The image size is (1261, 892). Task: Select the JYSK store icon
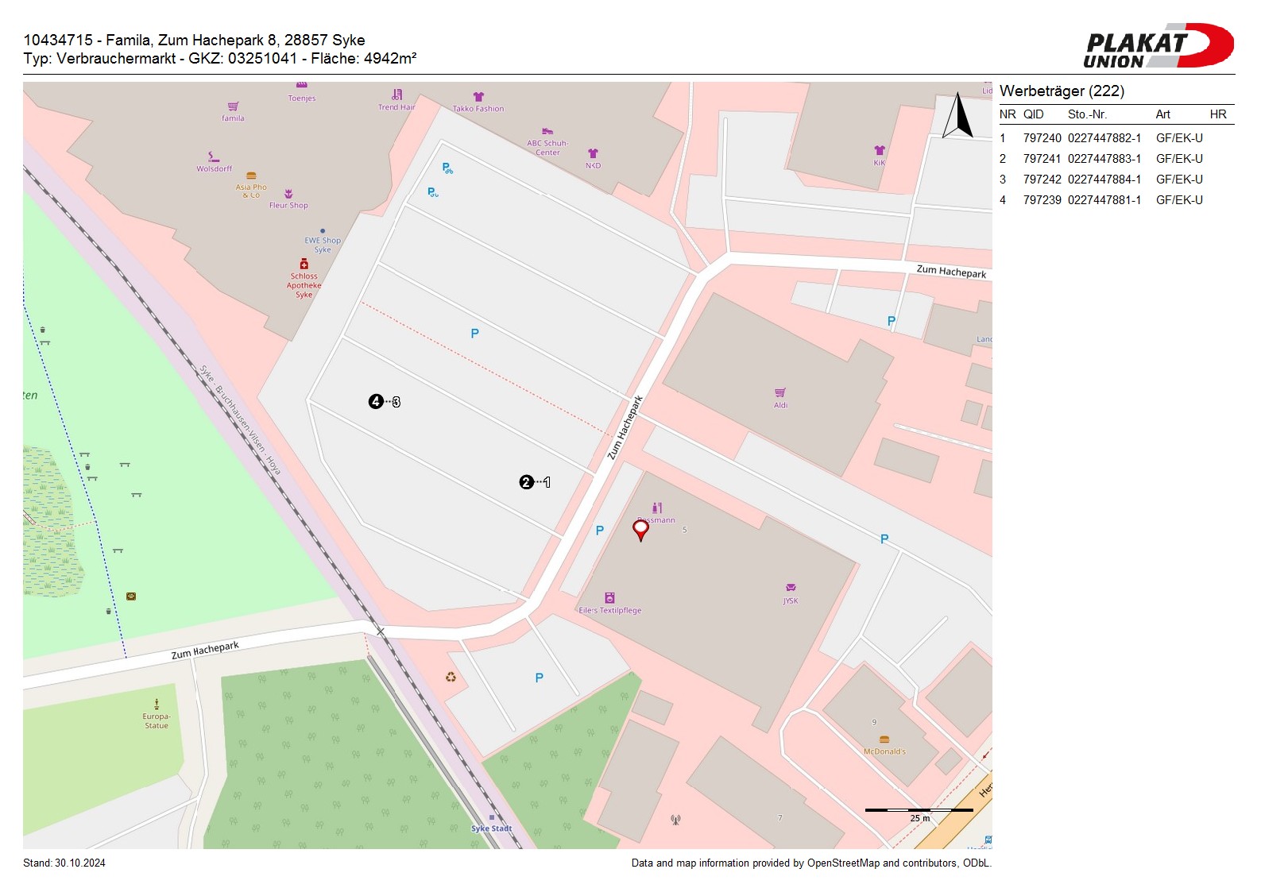pyautogui.click(x=791, y=589)
